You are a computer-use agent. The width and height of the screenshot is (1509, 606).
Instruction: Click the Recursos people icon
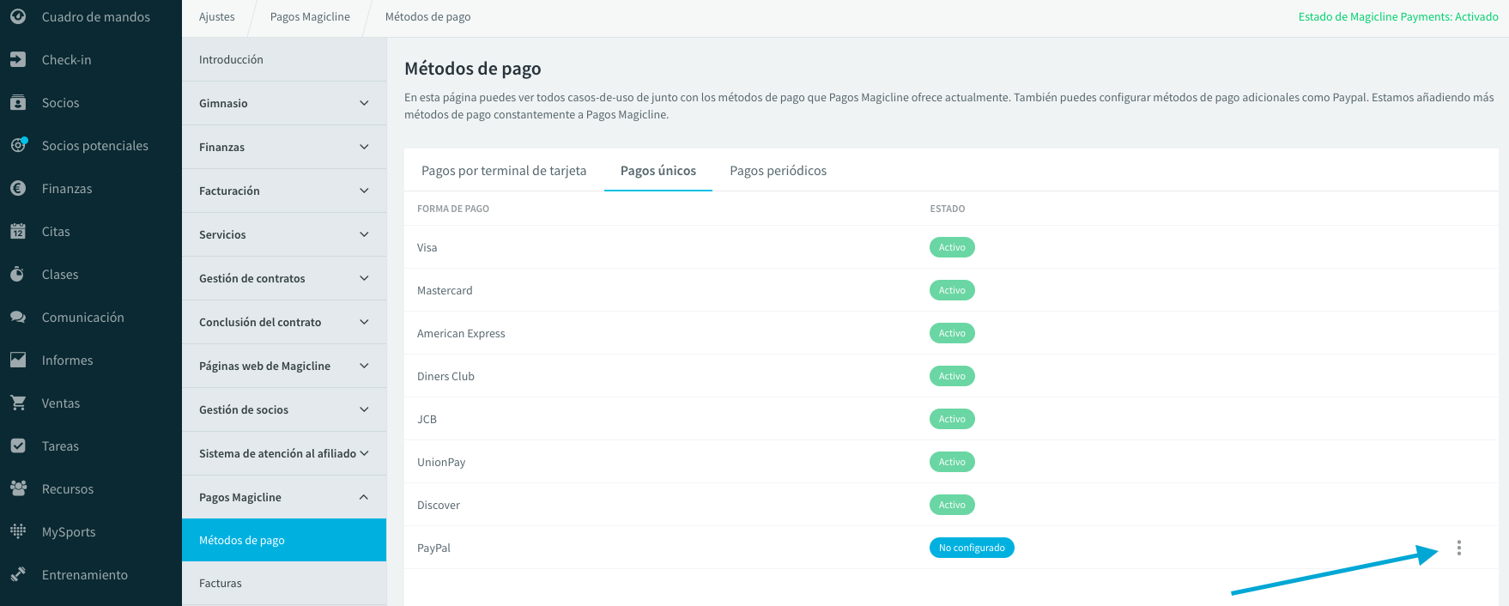pos(18,488)
